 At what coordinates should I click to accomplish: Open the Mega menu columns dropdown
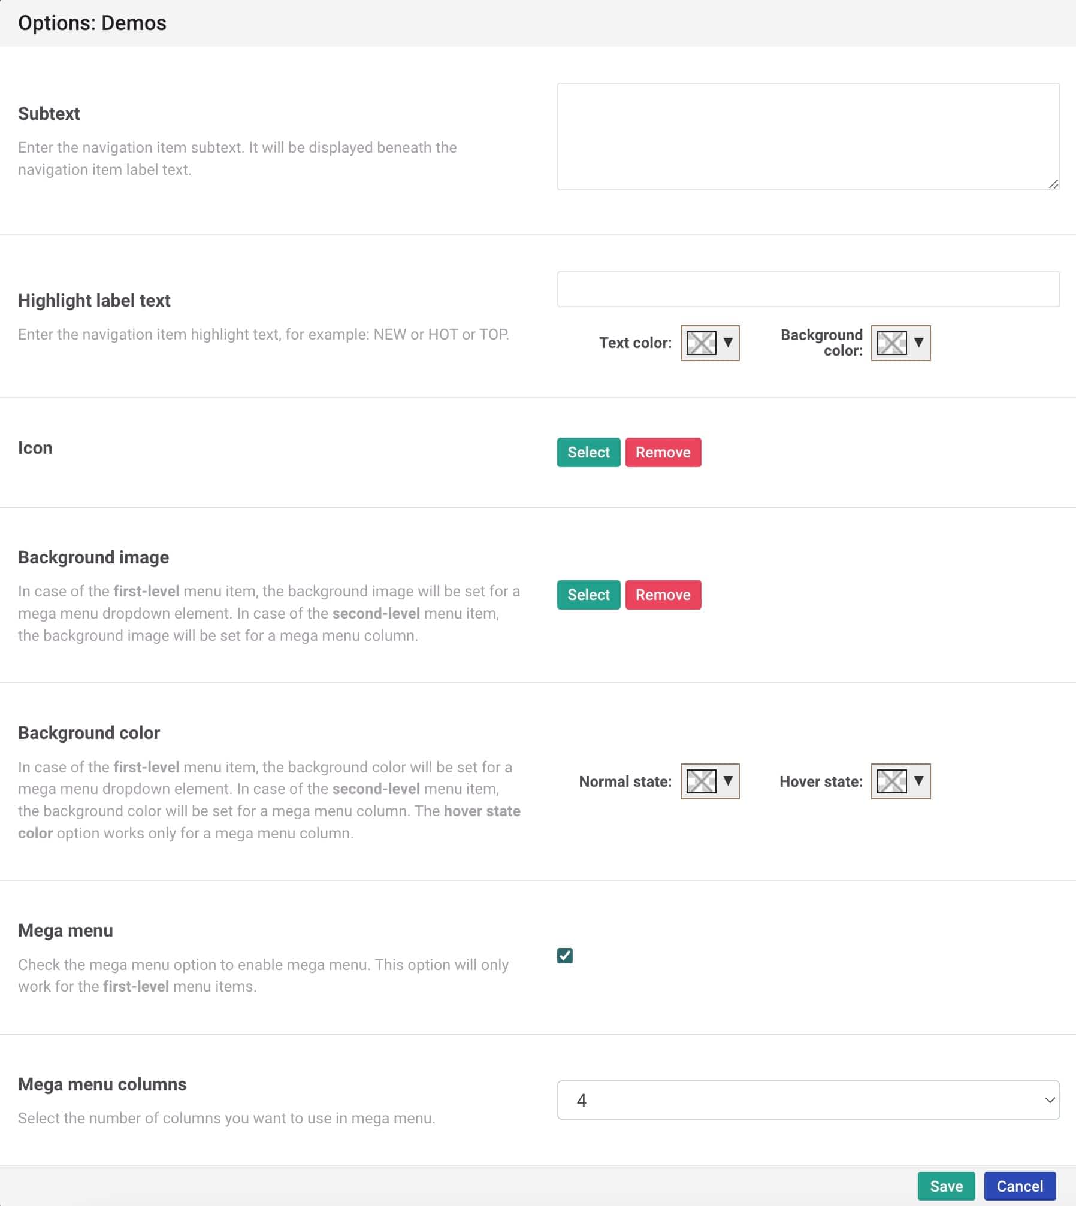pos(808,1100)
